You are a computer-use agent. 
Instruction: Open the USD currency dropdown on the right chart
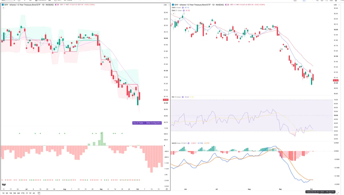[x=336, y=5]
